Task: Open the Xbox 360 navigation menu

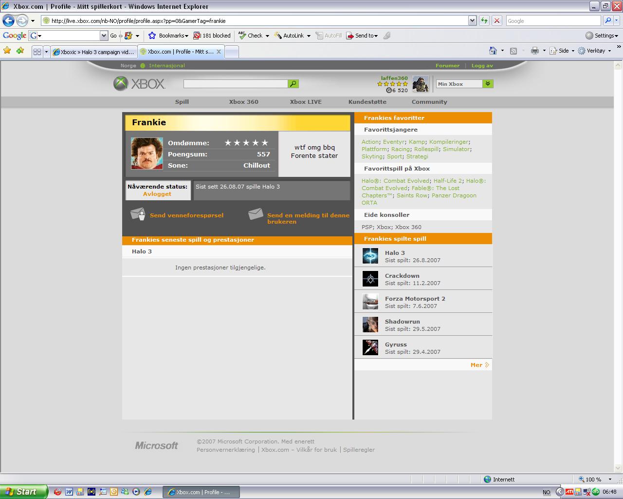Action: click(x=244, y=102)
